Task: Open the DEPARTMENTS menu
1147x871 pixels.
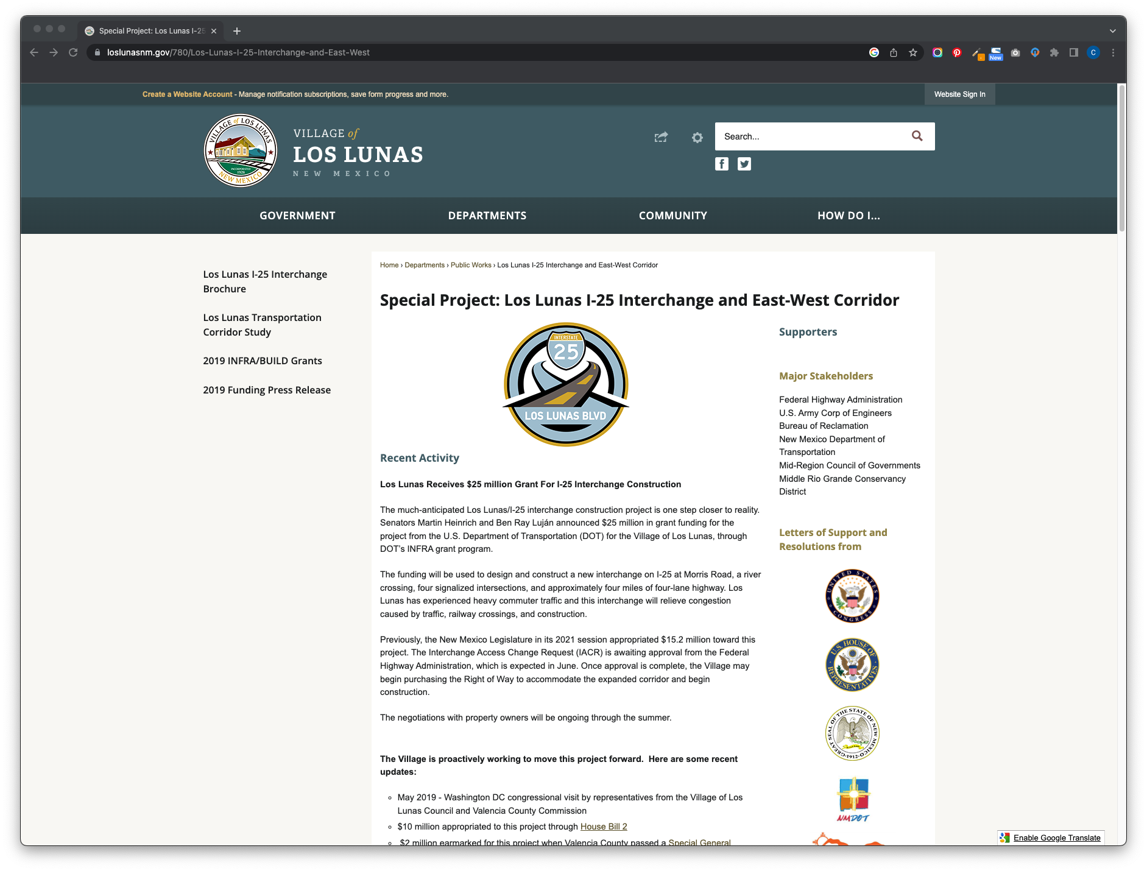Action: click(x=487, y=216)
